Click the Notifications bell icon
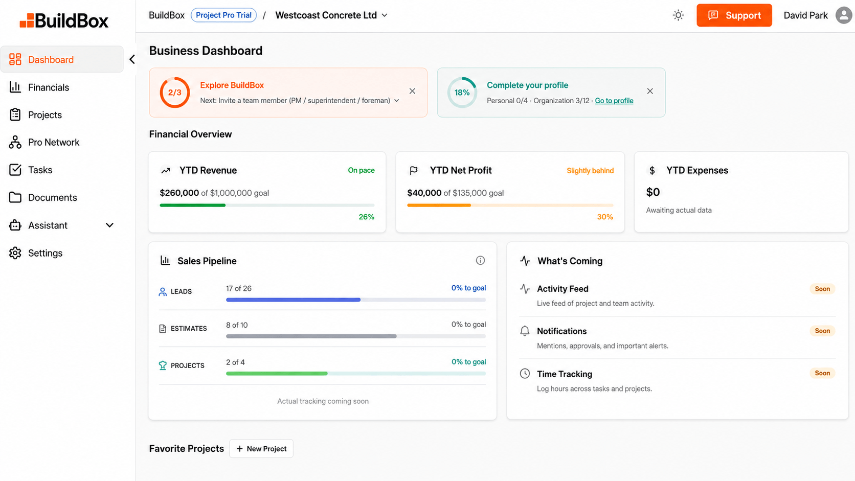855x481 pixels. [525, 331]
